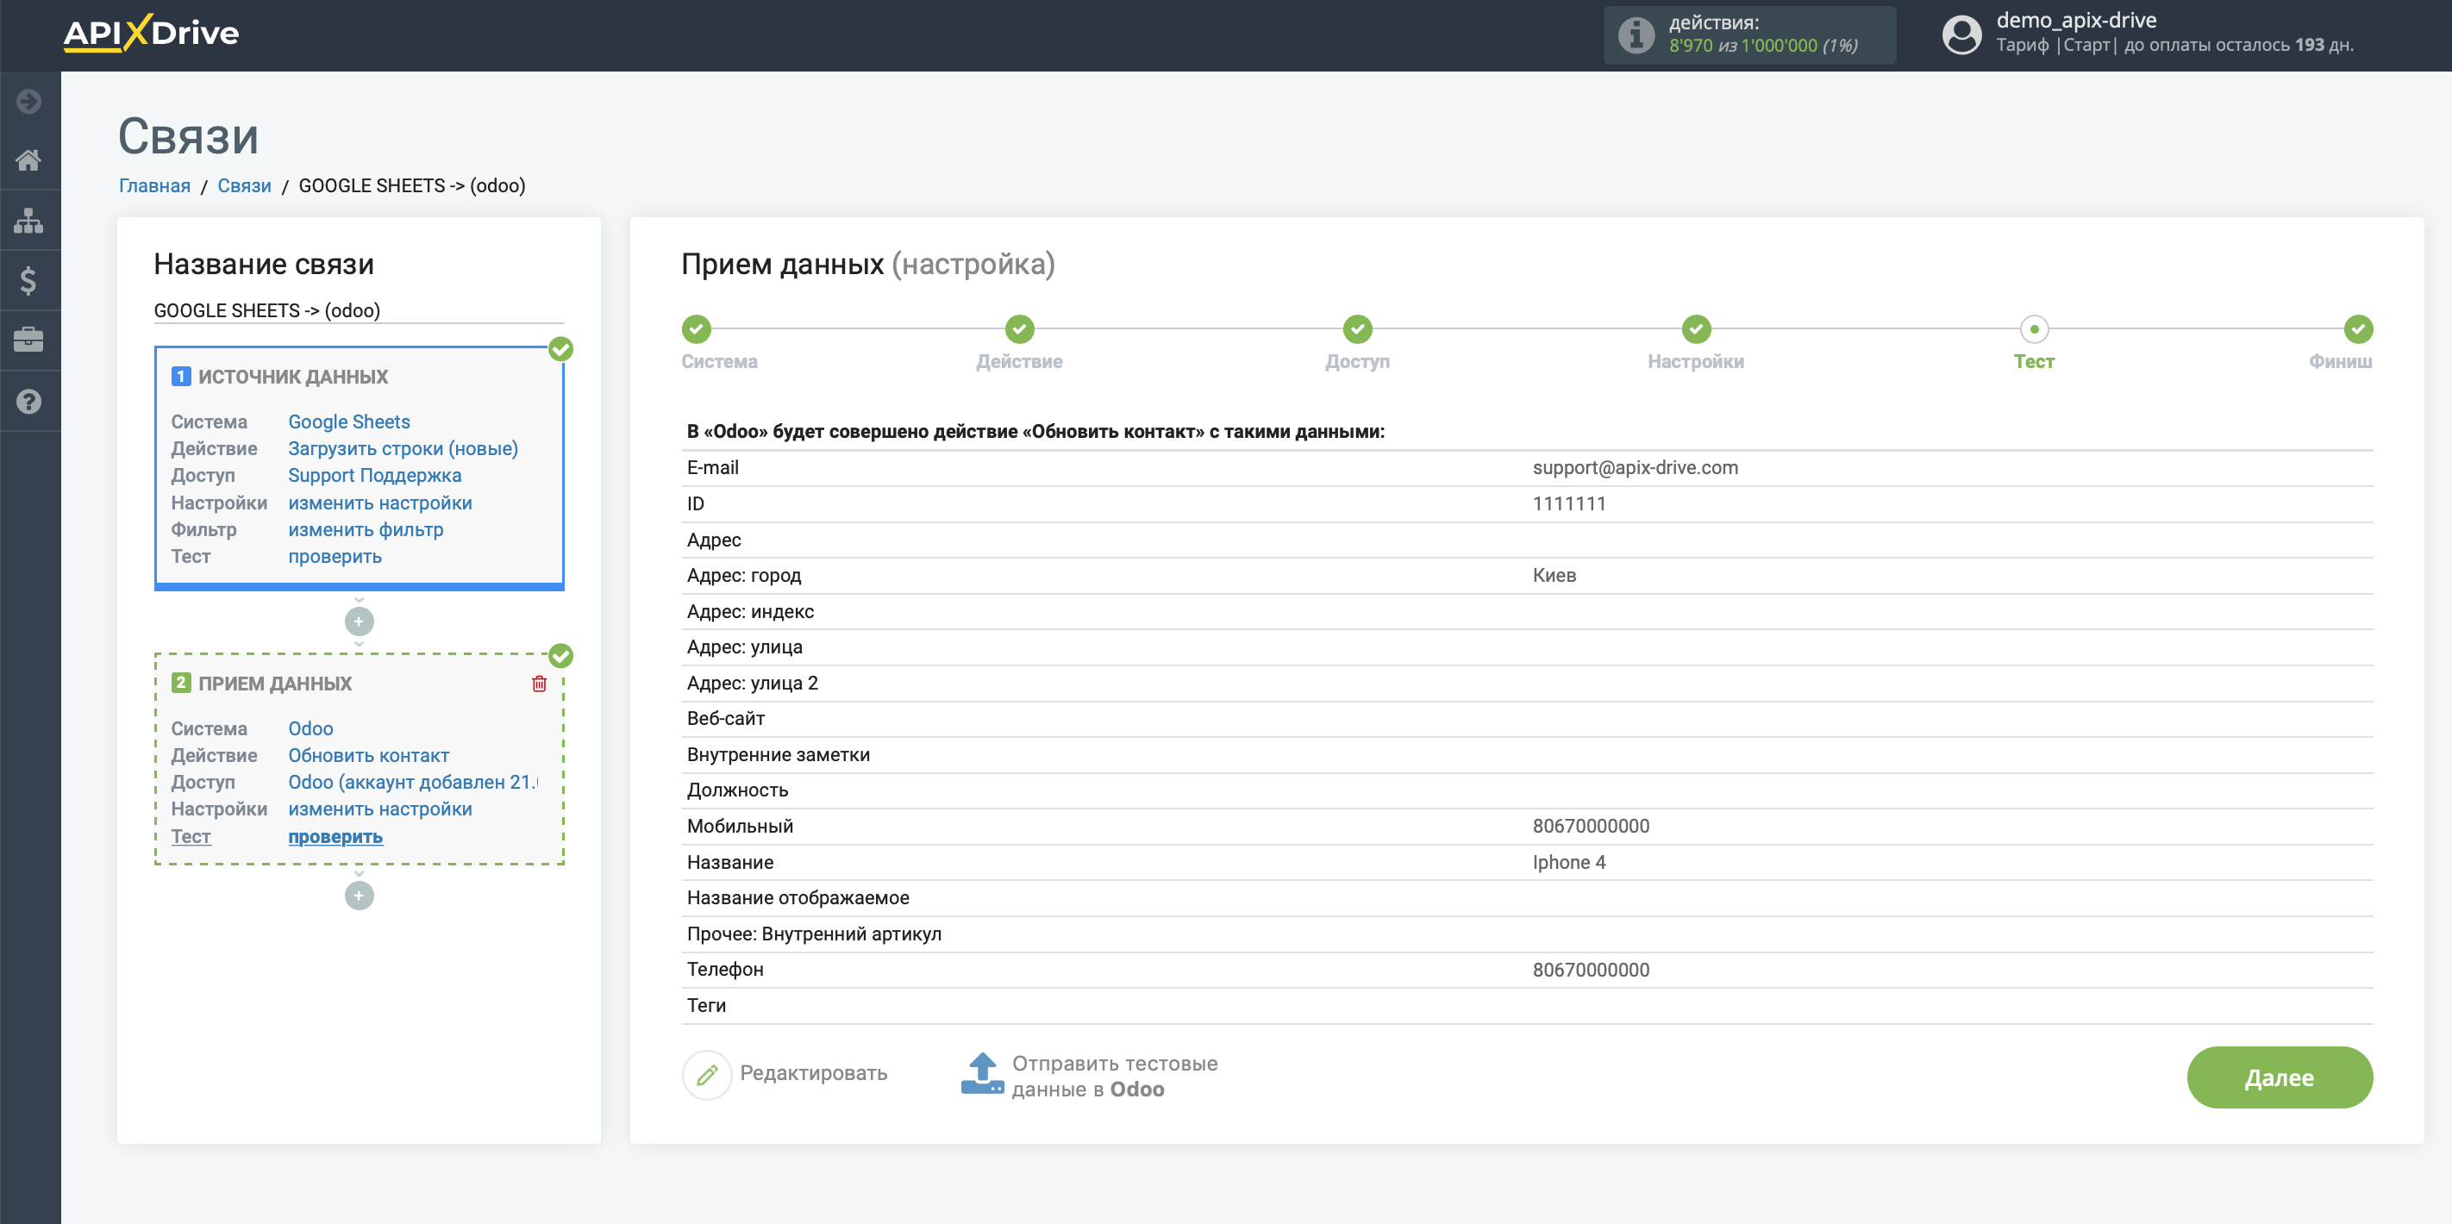
Task: Open briefcase icon in sidebar
Action: pos(28,340)
